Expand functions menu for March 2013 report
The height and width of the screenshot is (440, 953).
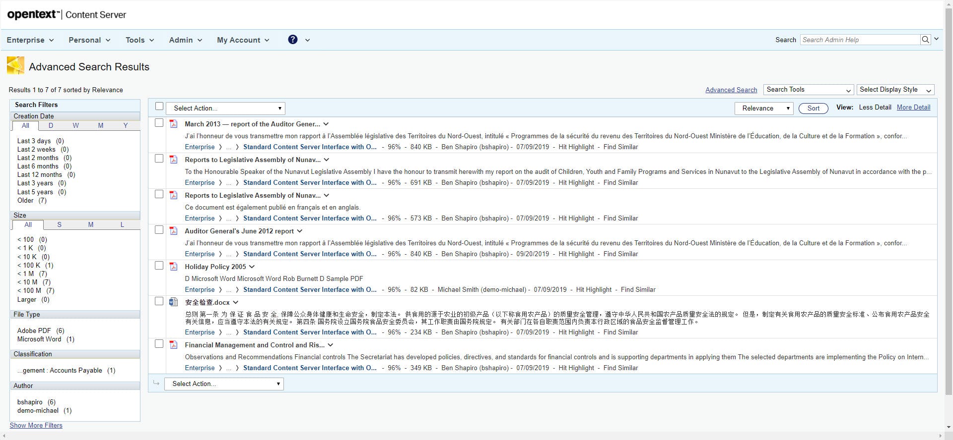coord(326,124)
